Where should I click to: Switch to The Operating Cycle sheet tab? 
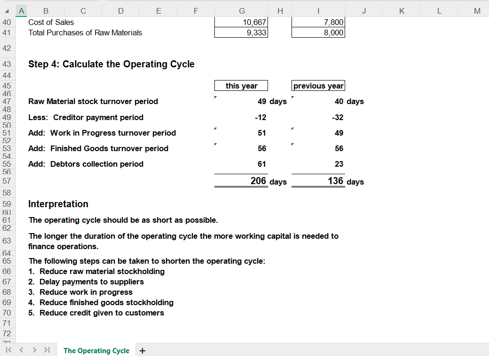click(96, 350)
